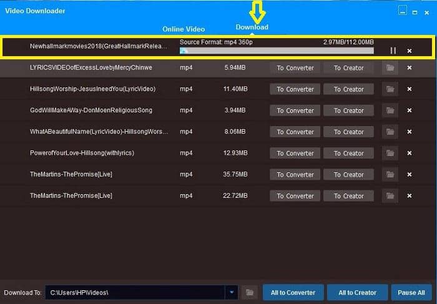Cancel the Newhallmarkmovies2018 download

pos(410,51)
